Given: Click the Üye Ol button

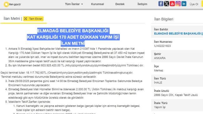Looking at the screenshot, I should click(194, 4).
